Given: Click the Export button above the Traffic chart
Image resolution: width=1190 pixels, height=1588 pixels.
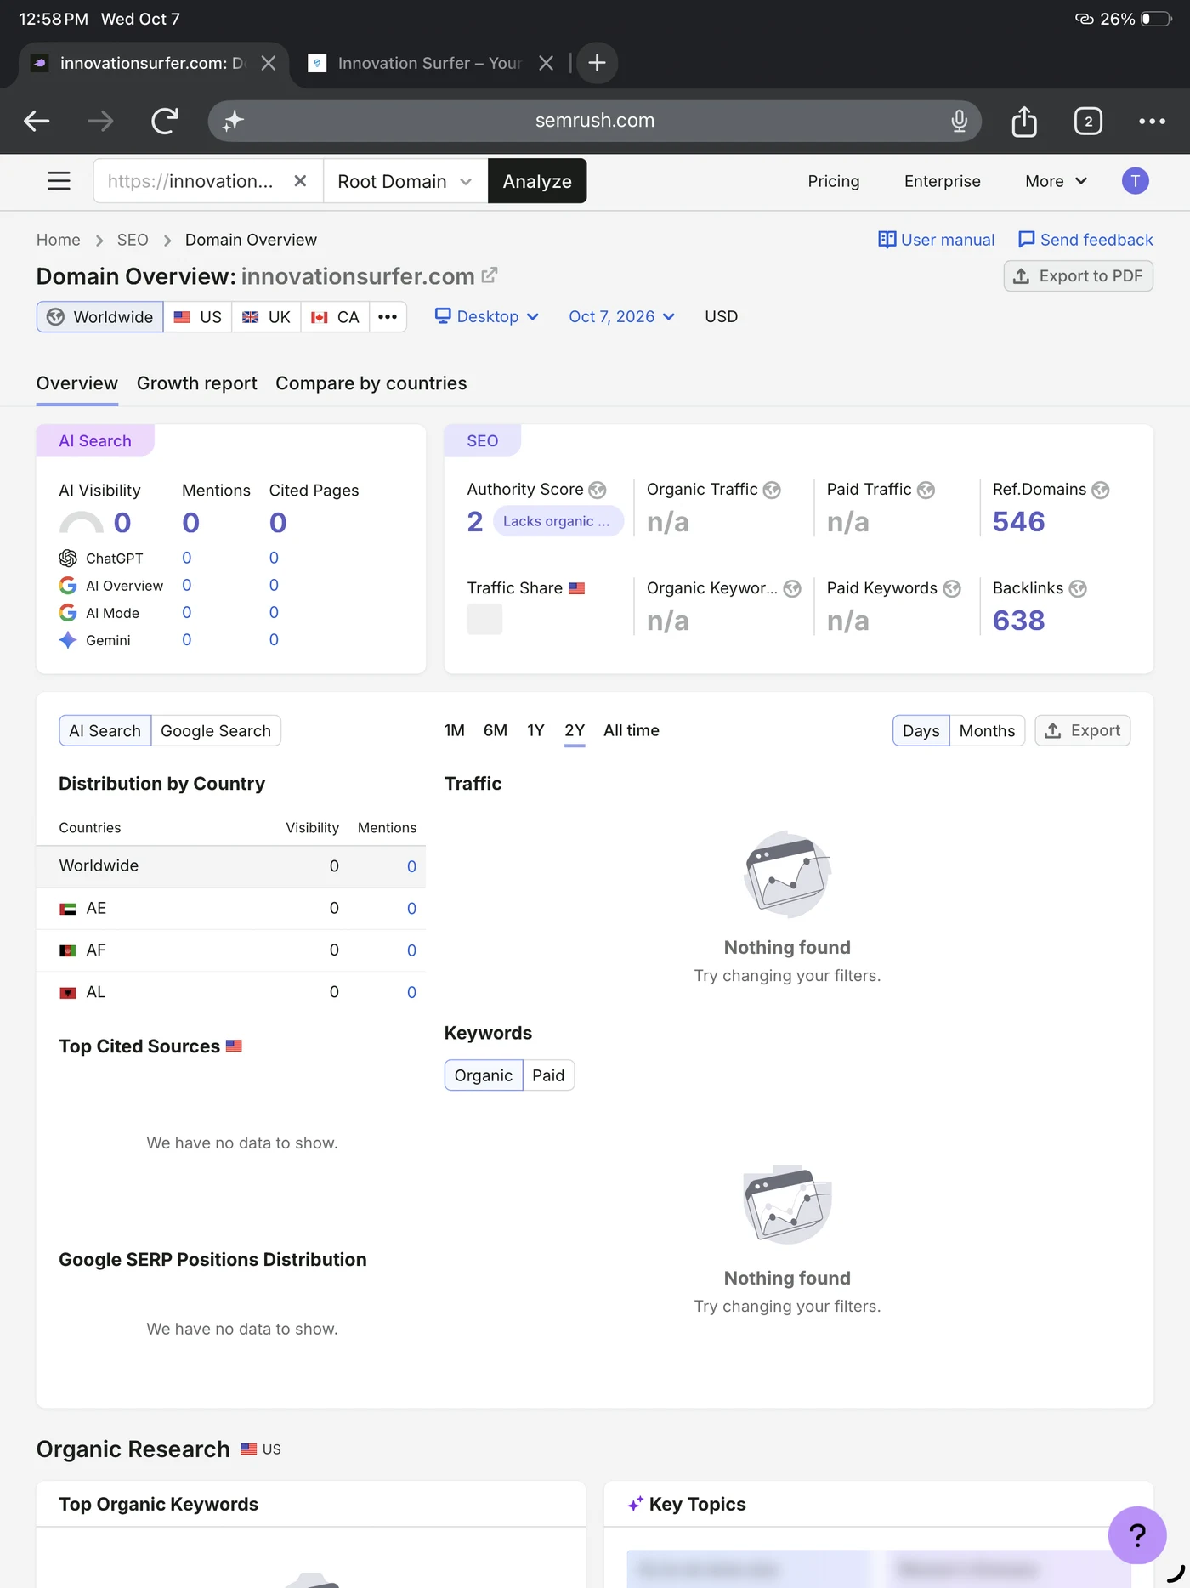Looking at the screenshot, I should [1083, 731].
